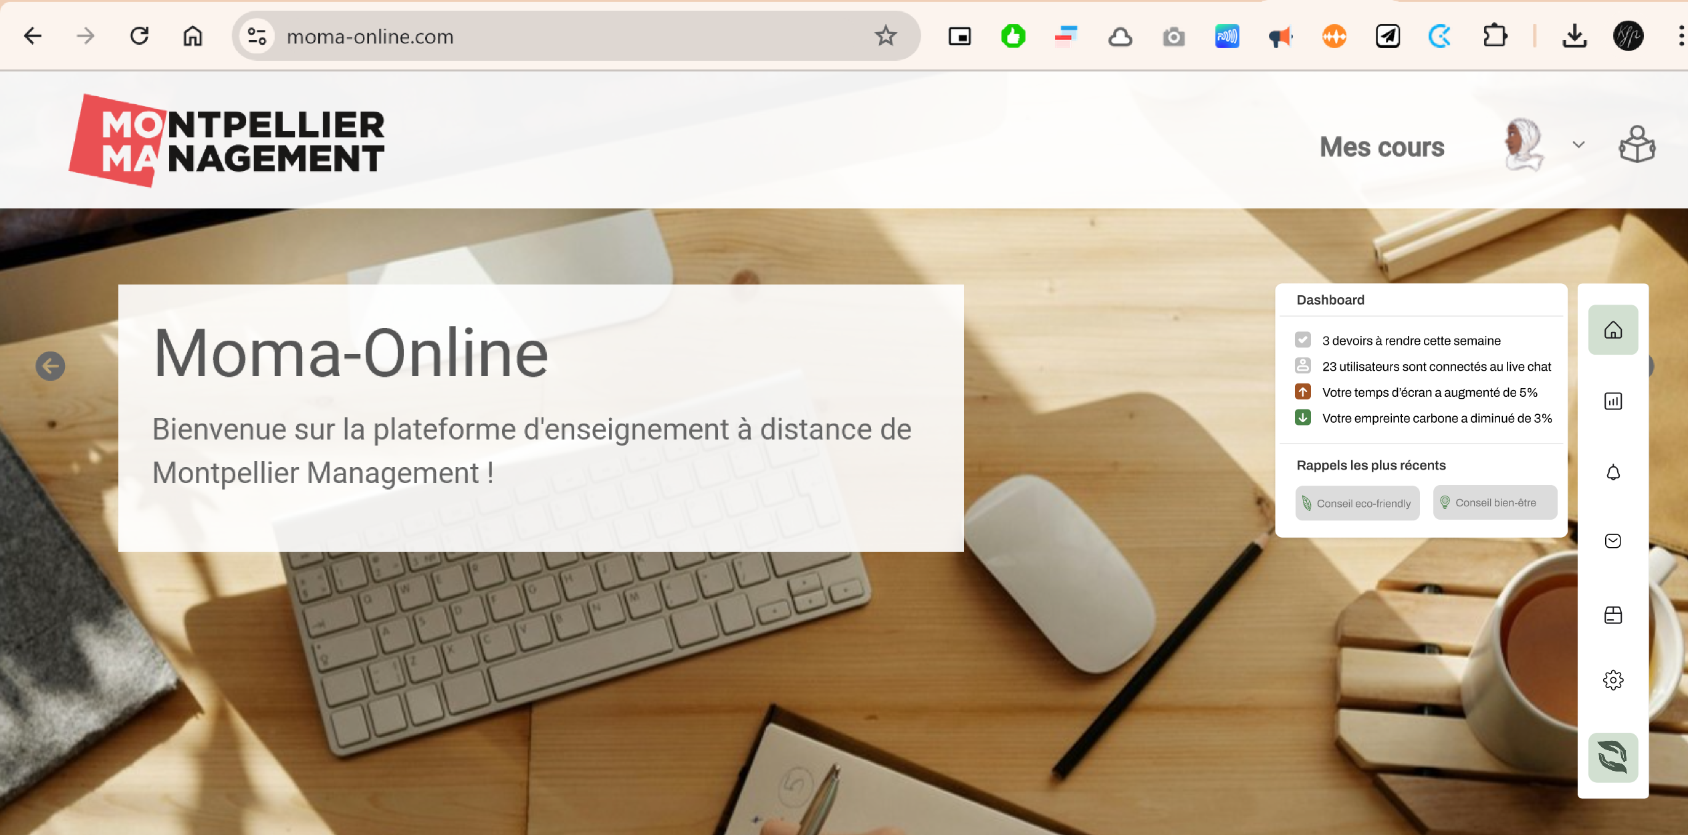The width and height of the screenshot is (1688, 835).
Task: Open the settings gear in sidebar
Action: tap(1613, 680)
